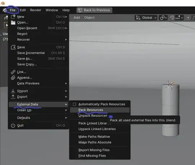Expand the Export submenu
The height and width of the screenshot is (165, 195).
coord(39,97)
